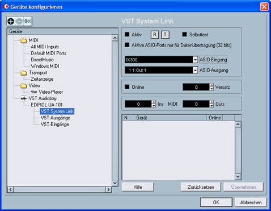Click Gerät list scroll down arrow
The width and height of the screenshot is (271, 211).
coord(238,177)
